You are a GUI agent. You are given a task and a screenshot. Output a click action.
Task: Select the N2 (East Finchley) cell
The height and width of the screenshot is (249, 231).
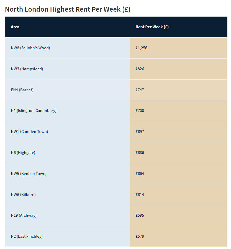67,236
